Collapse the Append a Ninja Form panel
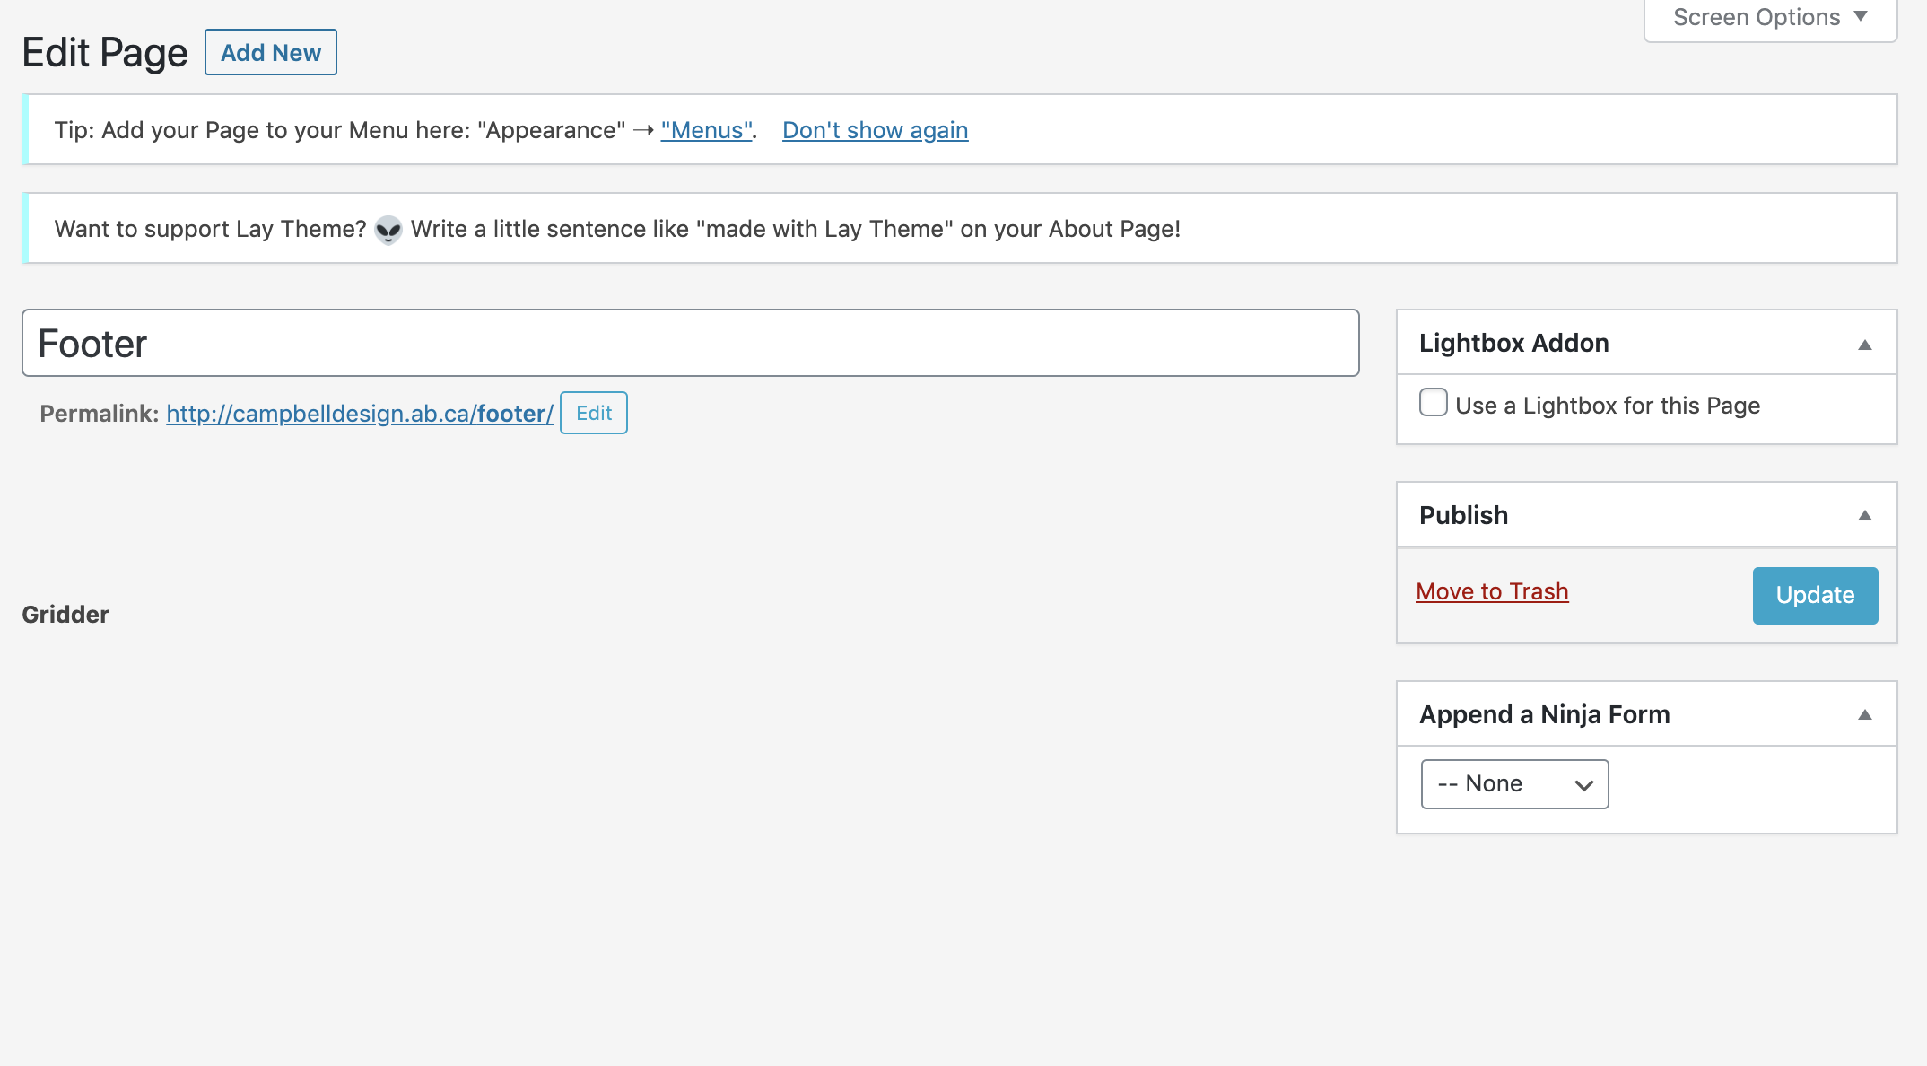The image size is (1927, 1066). pyautogui.click(x=1864, y=715)
